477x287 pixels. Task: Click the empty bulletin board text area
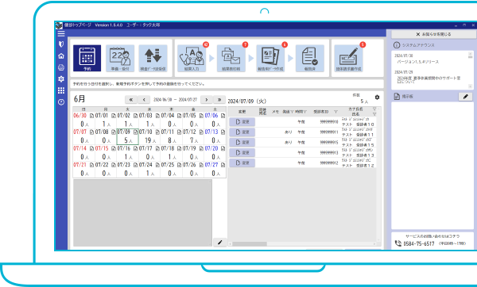click(x=432, y=166)
